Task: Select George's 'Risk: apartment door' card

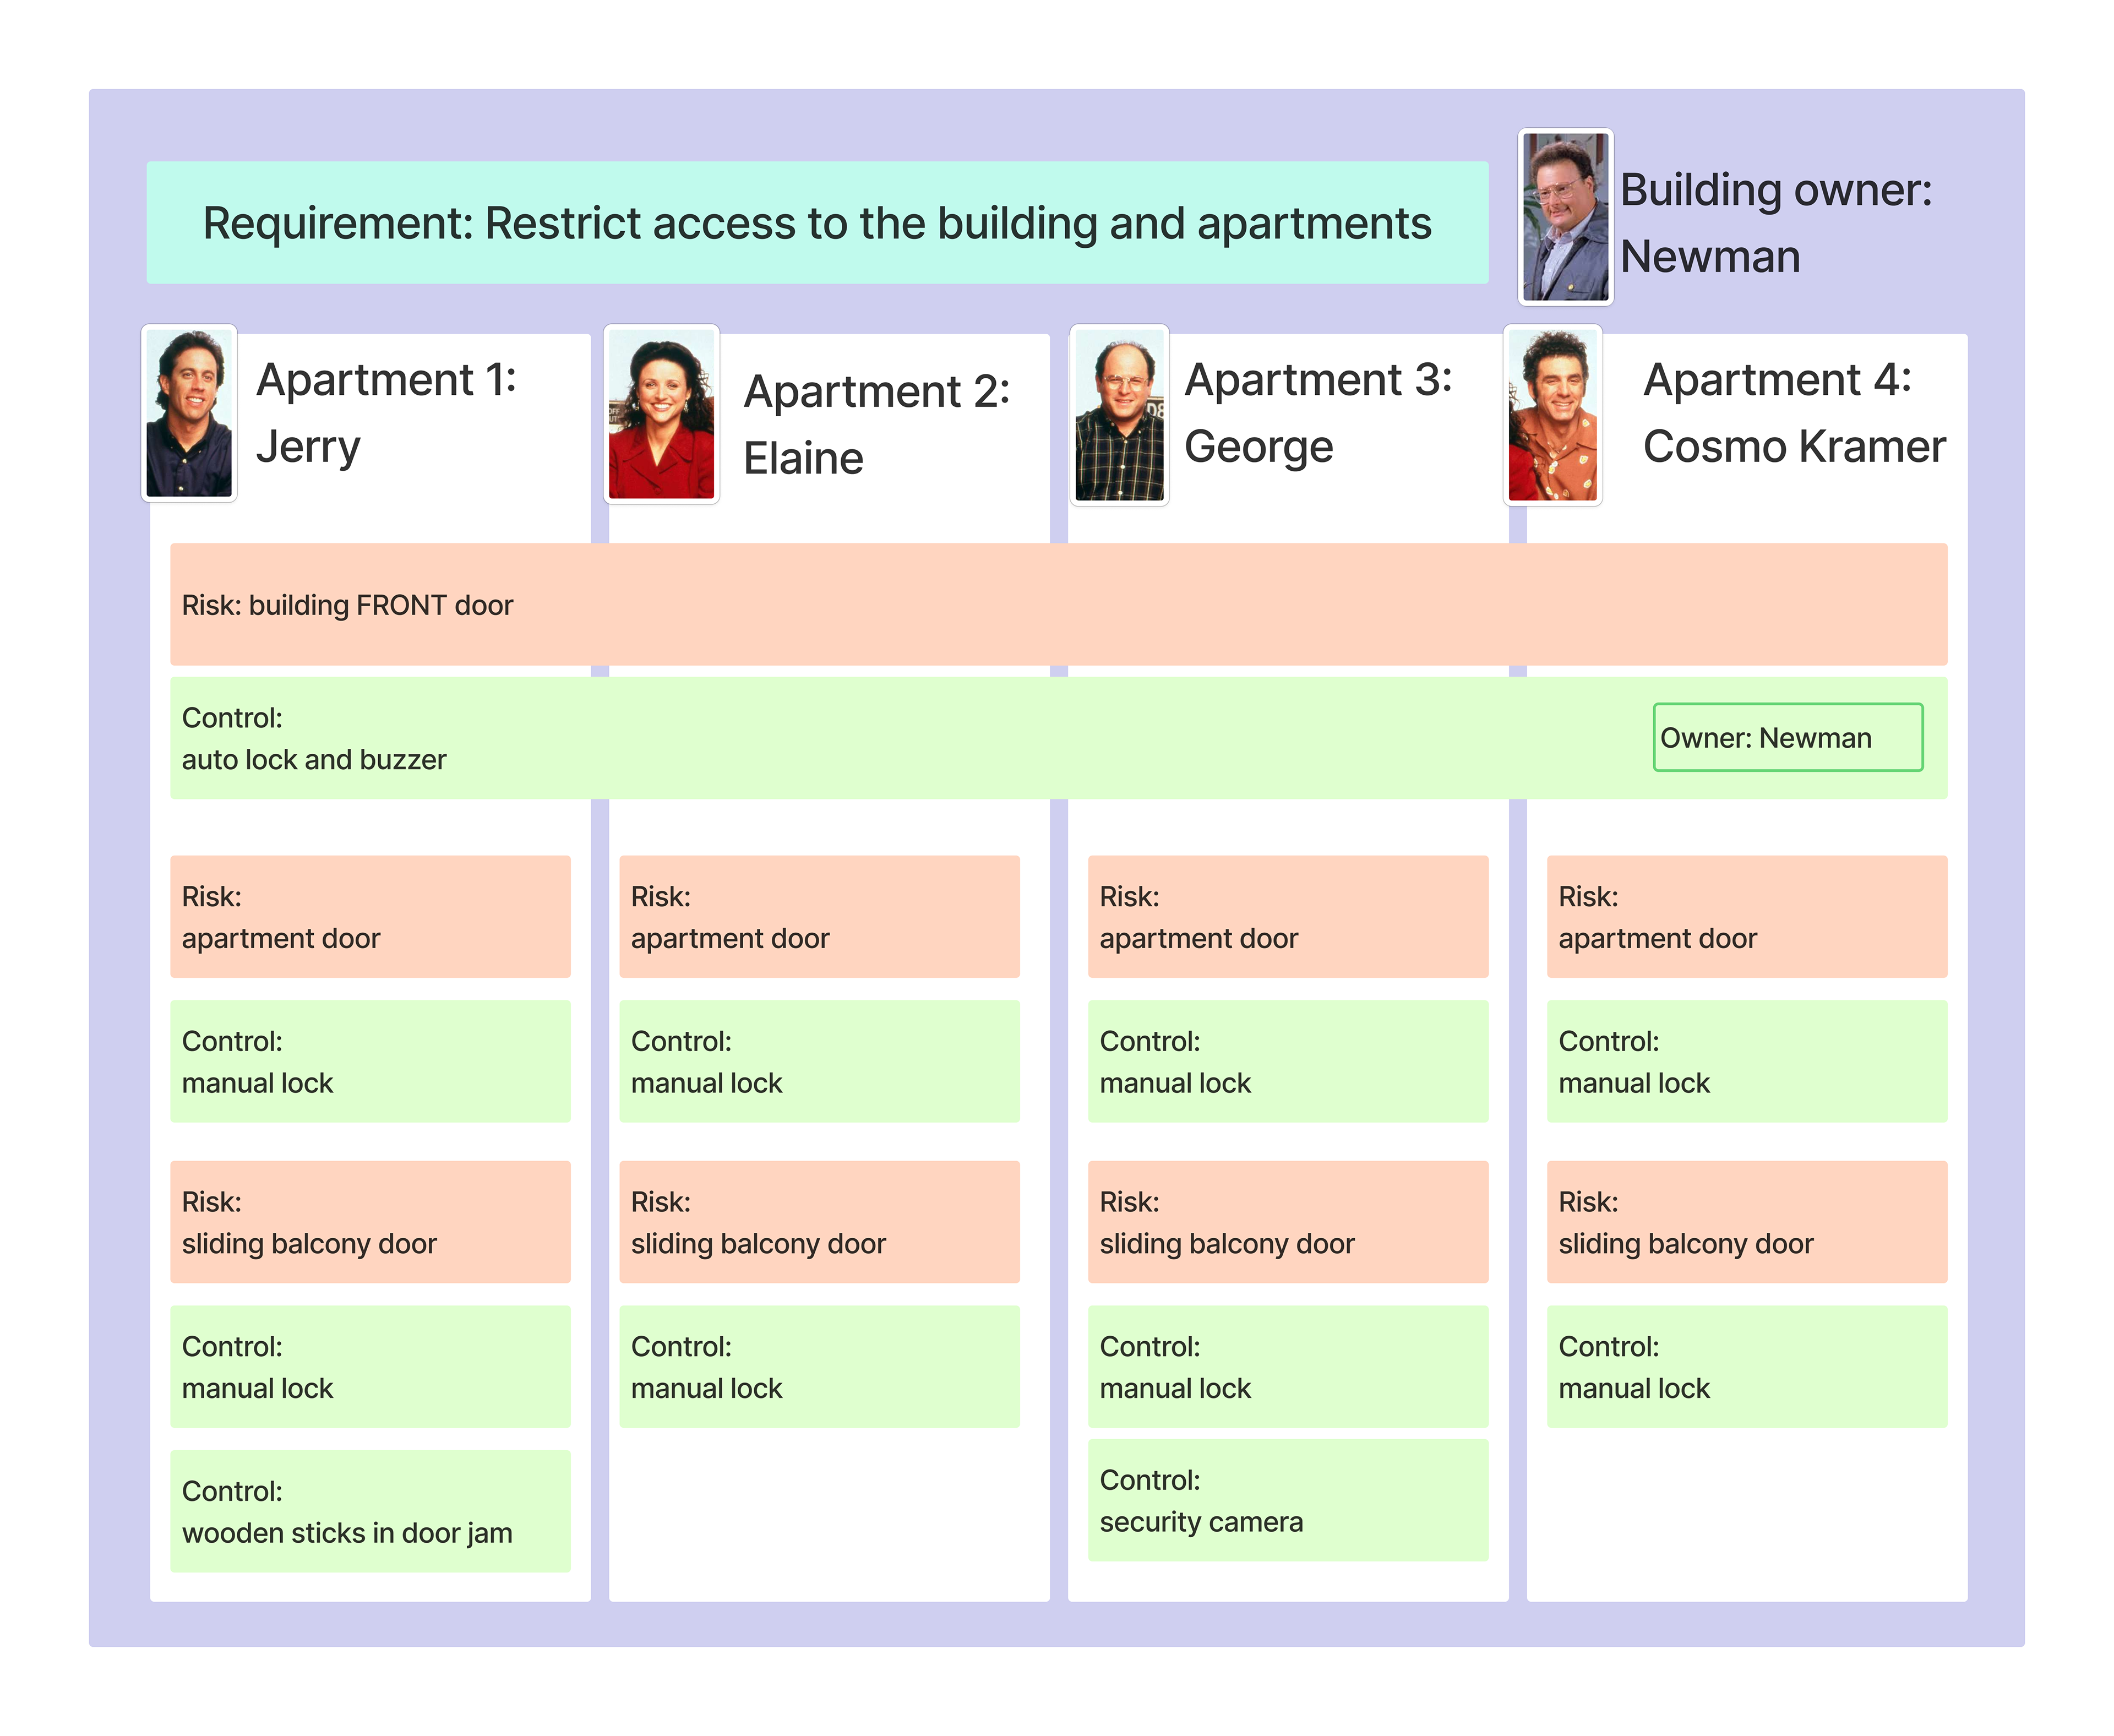Action: click(x=1288, y=916)
